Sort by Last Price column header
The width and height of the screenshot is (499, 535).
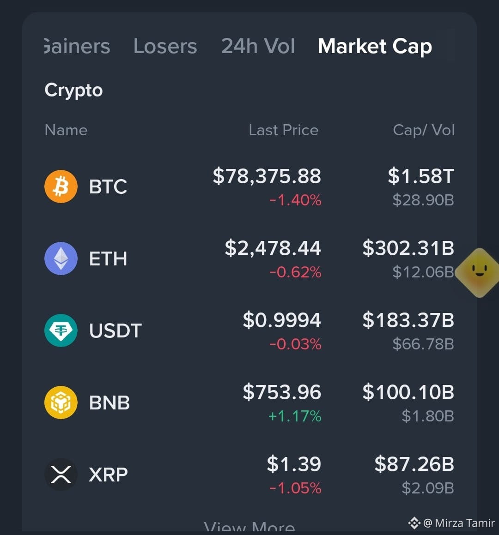click(x=284, y=130)
